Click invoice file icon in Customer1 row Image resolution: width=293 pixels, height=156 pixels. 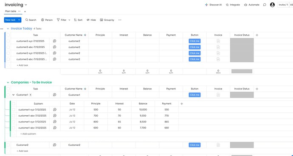coord(218,95)
